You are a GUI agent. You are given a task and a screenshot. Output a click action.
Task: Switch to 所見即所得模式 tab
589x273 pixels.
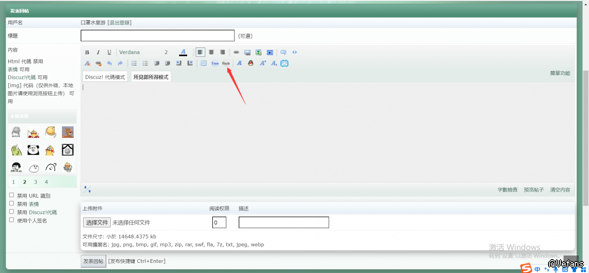151,77
